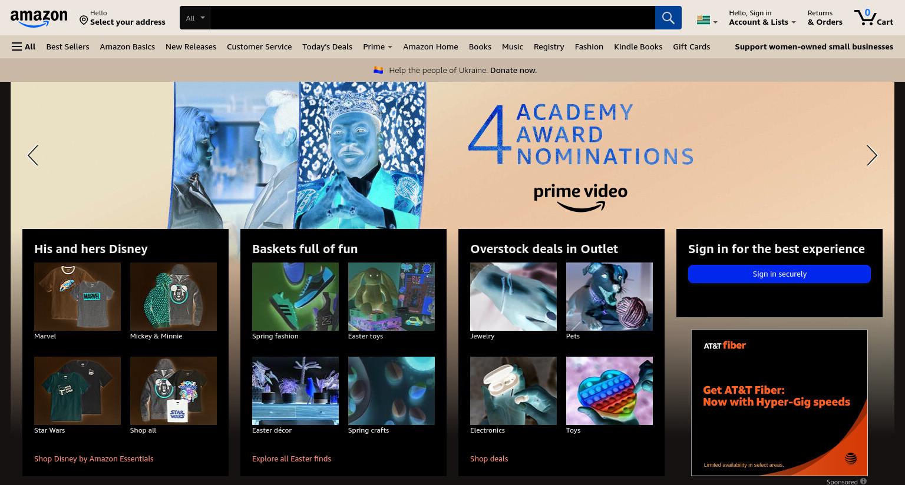
Task: Open Gift Cards in navigation bar
Action: pyautogui.click(x=692, y=46)
